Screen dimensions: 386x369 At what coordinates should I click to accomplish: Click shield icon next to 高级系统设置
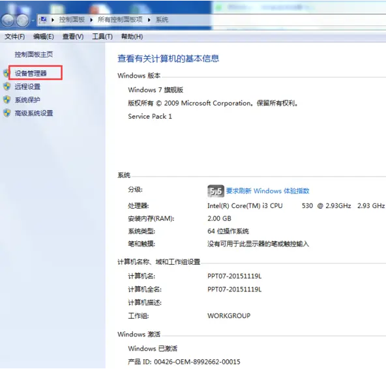click(x=7, y=113)
